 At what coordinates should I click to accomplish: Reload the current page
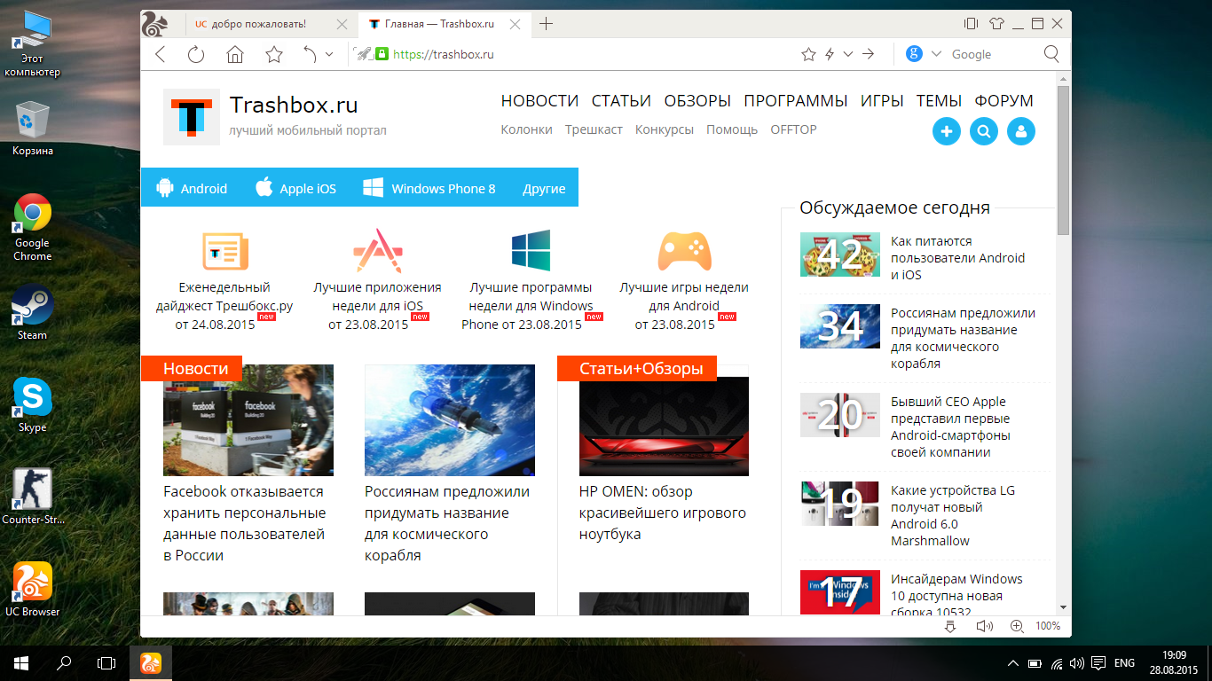coord(196,54)
